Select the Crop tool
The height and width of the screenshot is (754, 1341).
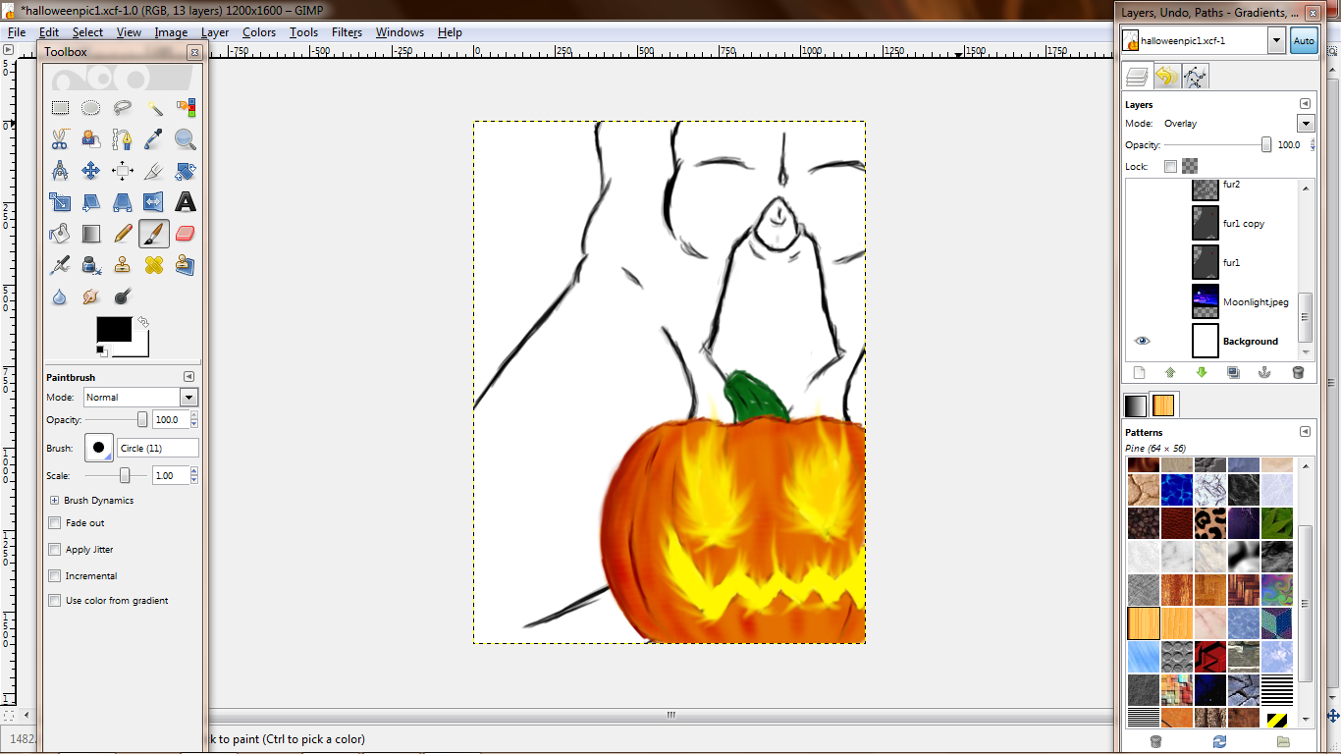point(154,171)
